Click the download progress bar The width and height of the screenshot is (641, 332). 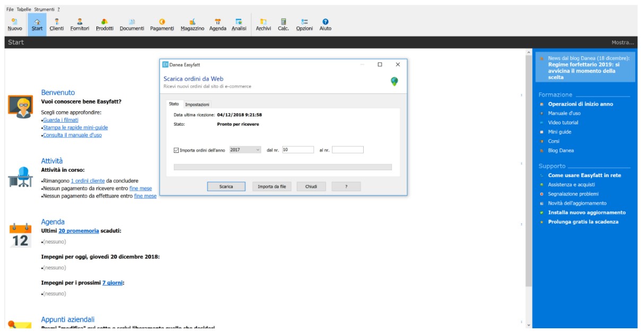coord(283,167)
